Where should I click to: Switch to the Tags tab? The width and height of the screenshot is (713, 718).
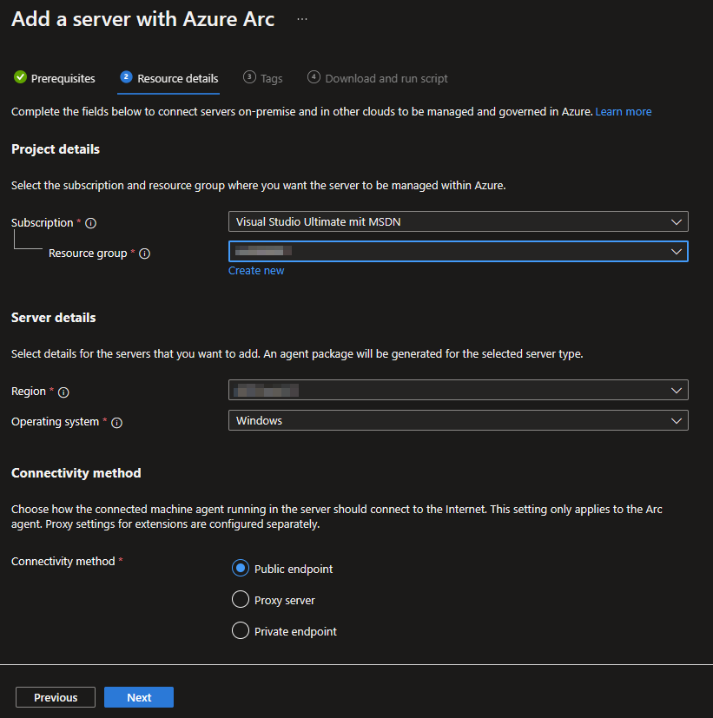263,78
